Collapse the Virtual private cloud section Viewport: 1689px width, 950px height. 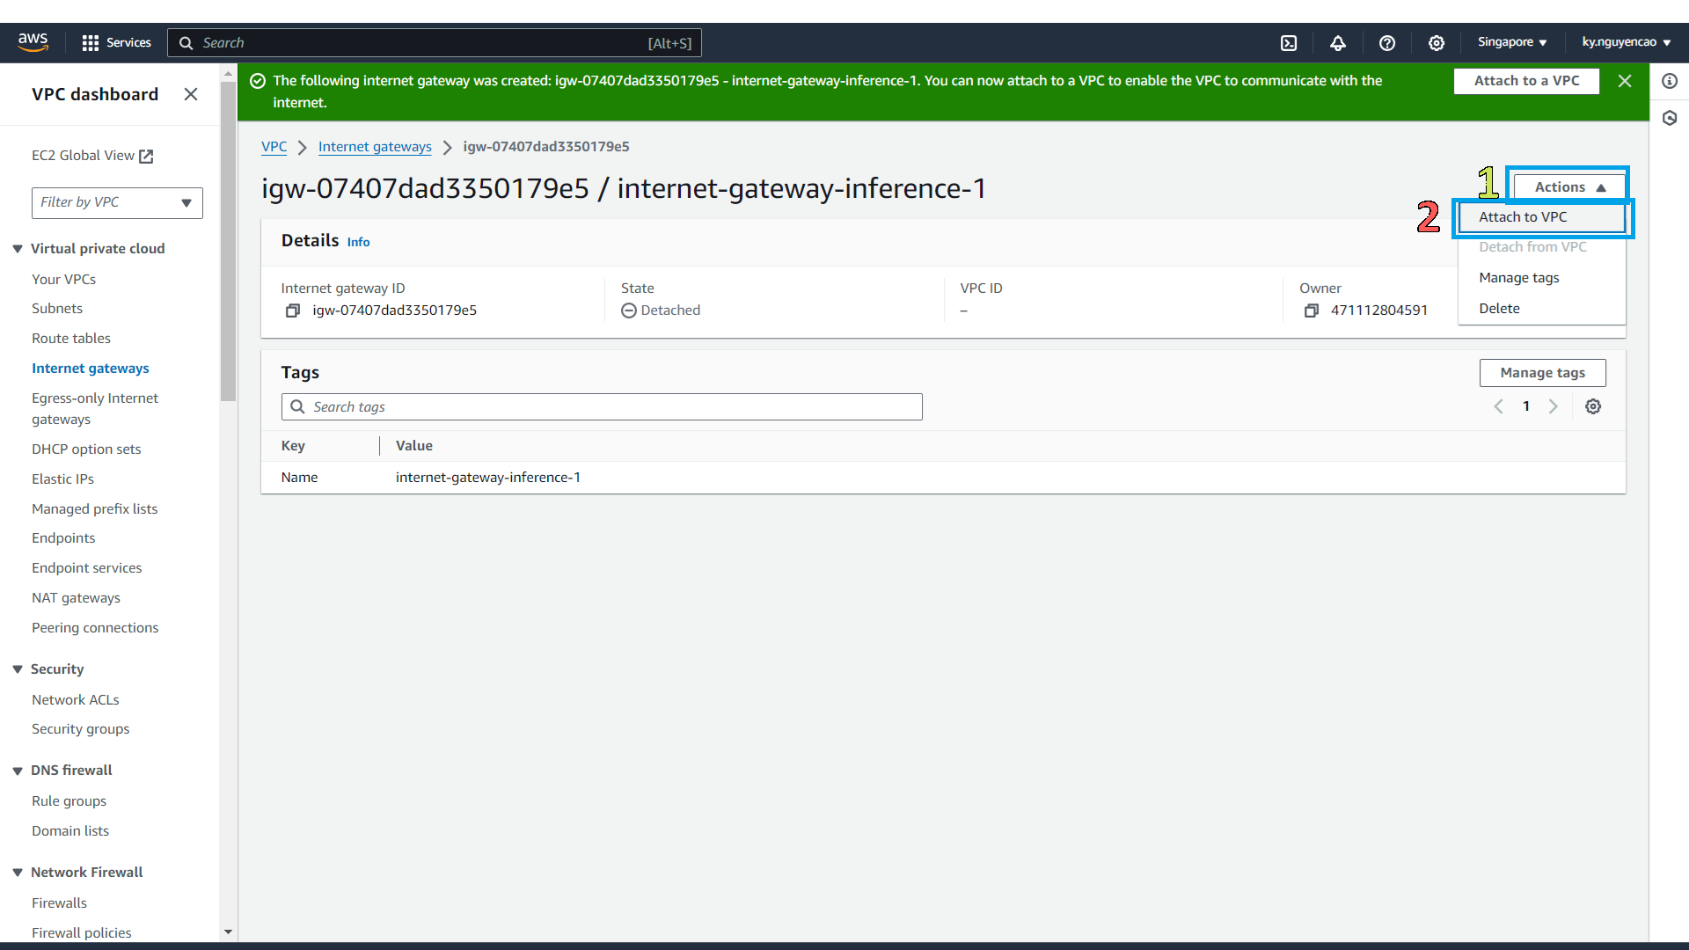(18, 249)
